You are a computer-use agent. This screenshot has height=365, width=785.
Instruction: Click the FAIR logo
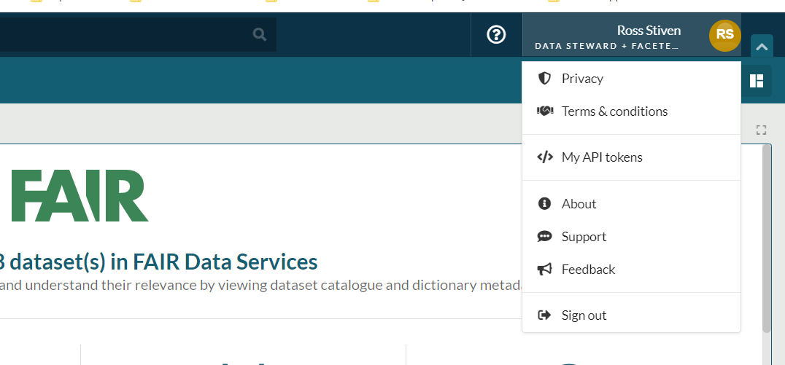(x=80, y=195)
